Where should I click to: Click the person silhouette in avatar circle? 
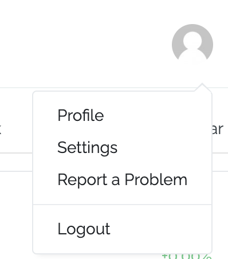pos(192,47)
